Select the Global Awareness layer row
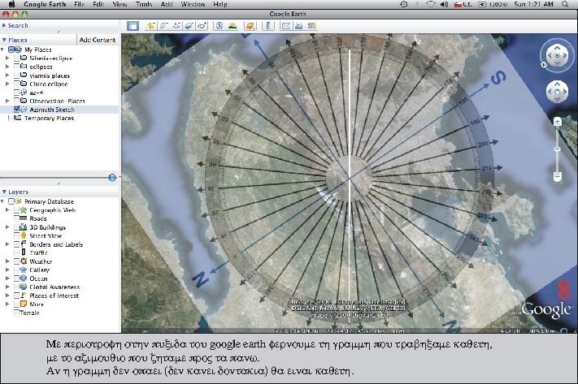The height and width of the screenshot is (384, 578). click(54, 287)
